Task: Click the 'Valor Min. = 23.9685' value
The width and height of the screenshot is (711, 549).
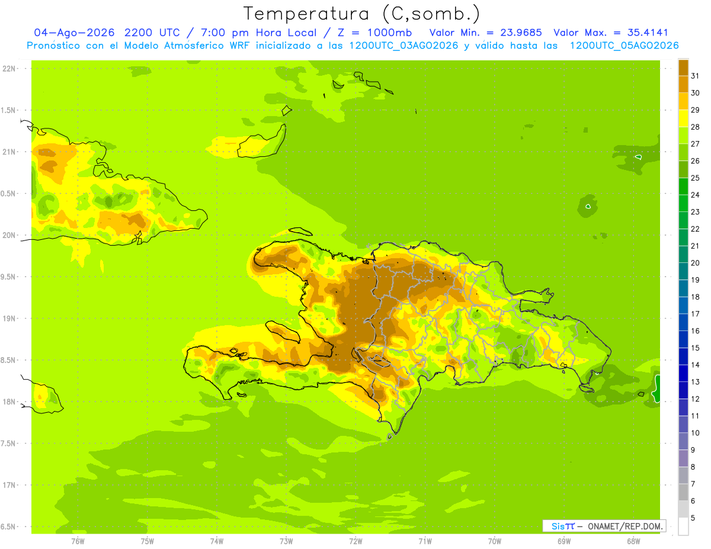Action: (486, 33)
